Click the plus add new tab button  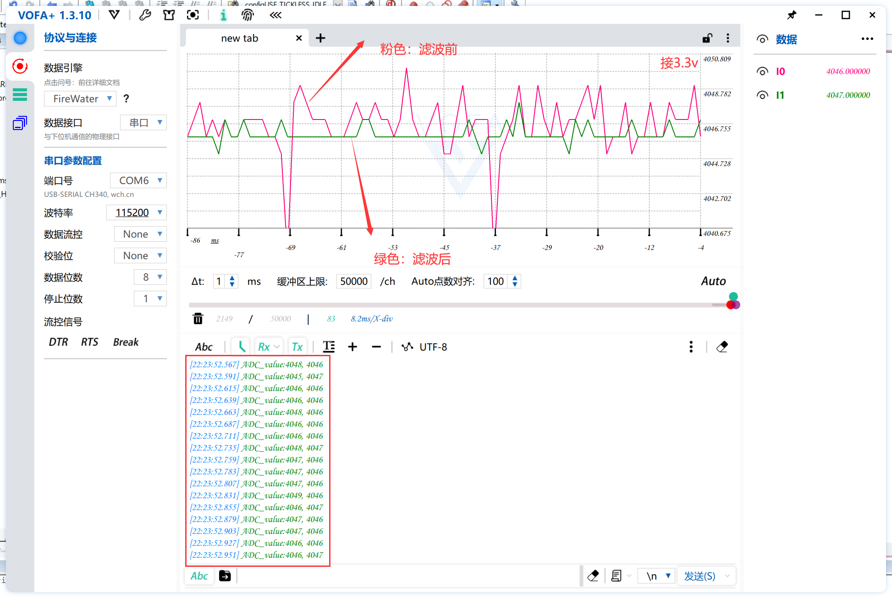pos(320,38)
